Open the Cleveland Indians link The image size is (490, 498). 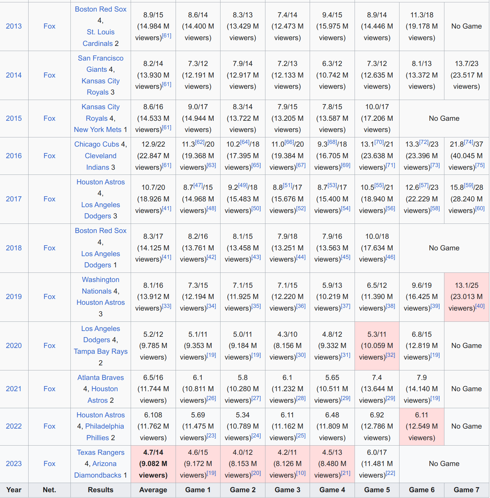point(100,162)
